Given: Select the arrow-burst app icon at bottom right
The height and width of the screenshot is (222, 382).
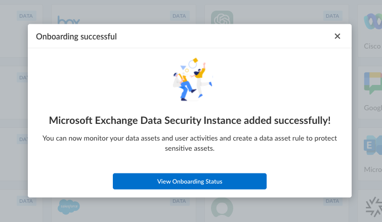Looking at the screenshot, I should pos(373,208).
